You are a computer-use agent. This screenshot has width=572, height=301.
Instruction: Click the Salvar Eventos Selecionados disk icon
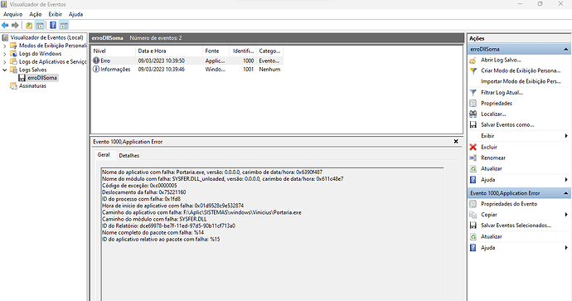coord(473,226)
